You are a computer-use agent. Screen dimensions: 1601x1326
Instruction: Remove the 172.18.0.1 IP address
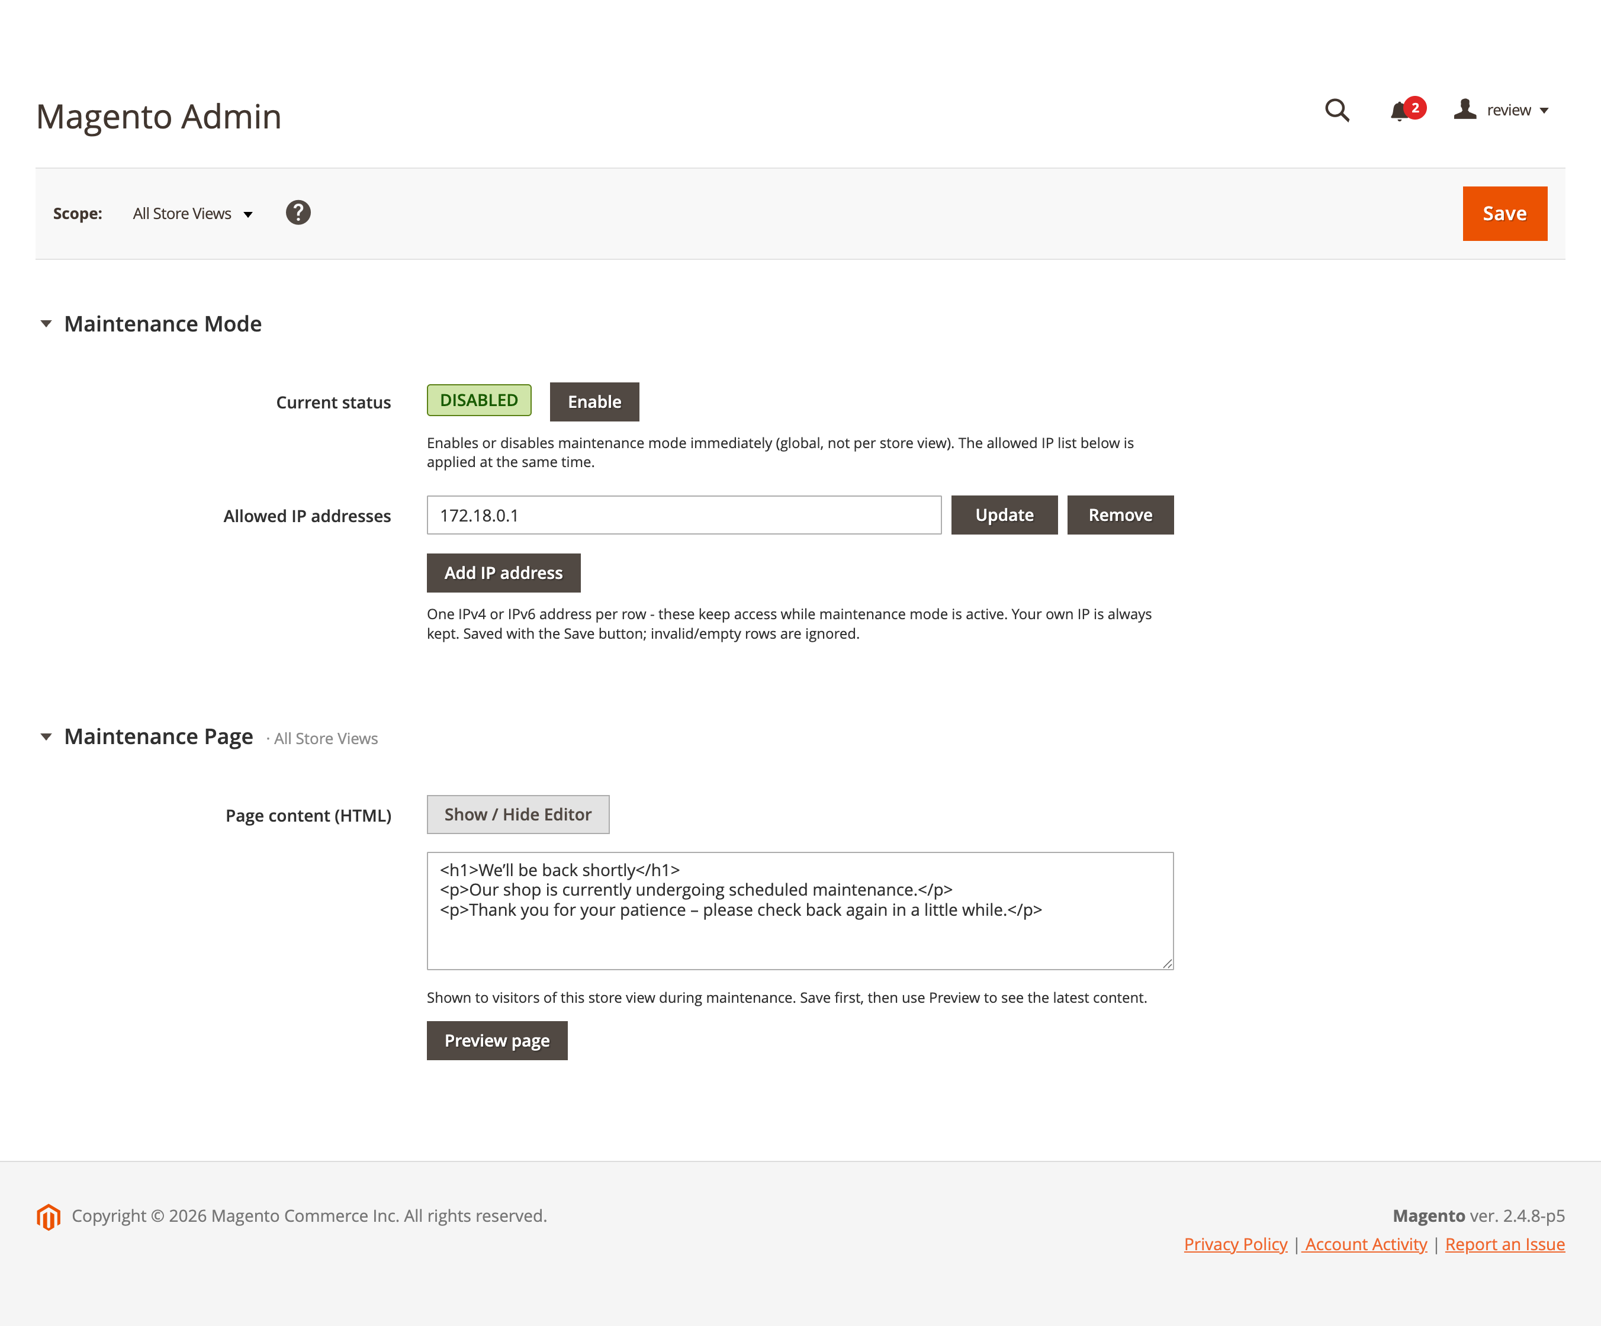1120,515
